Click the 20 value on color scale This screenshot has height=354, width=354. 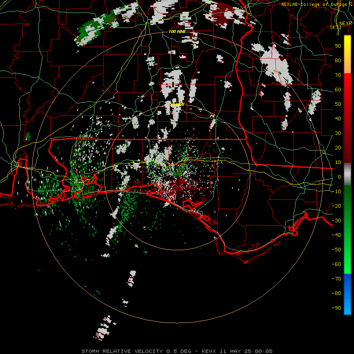[x=338, y=147]
